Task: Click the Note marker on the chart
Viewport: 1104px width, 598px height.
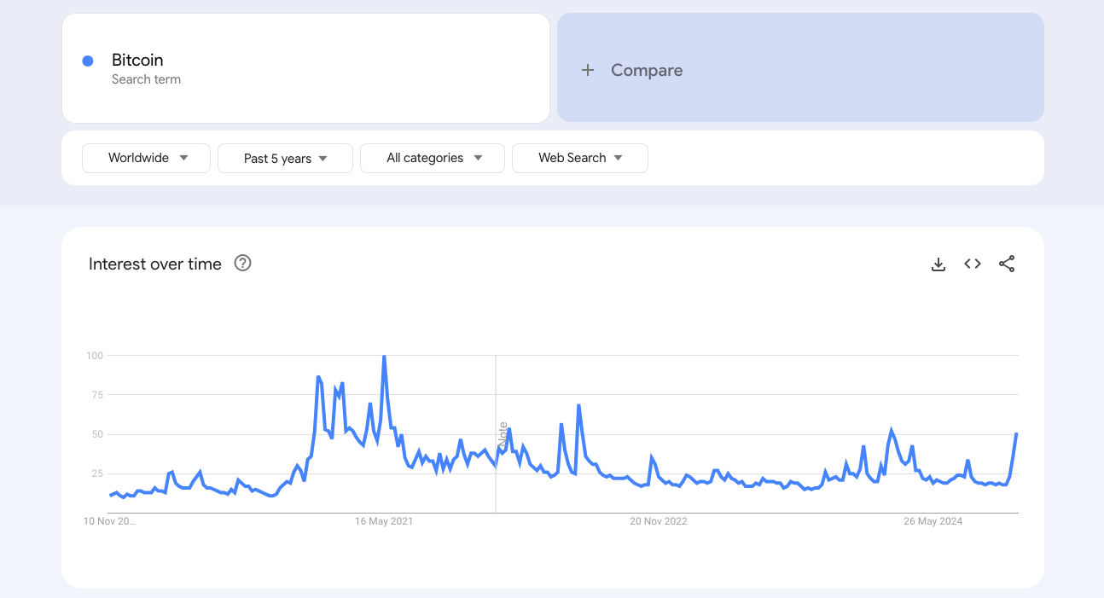Action: 503,435
